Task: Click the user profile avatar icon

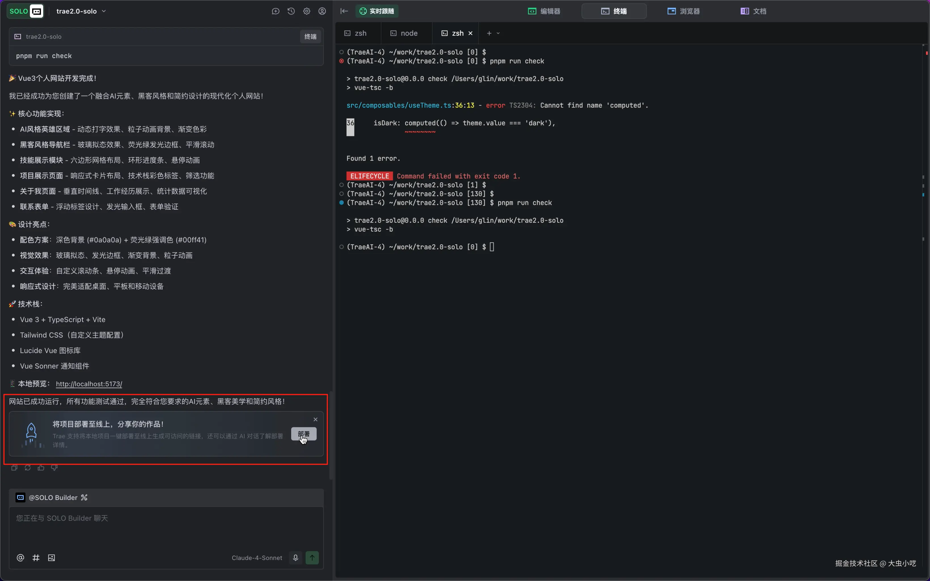Action: click(322, 11)
